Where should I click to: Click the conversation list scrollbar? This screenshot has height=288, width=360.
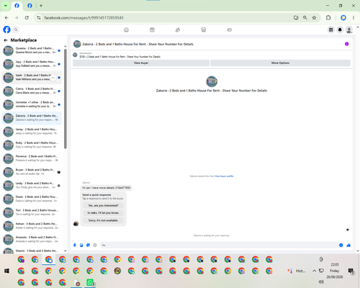coord(66,99)
